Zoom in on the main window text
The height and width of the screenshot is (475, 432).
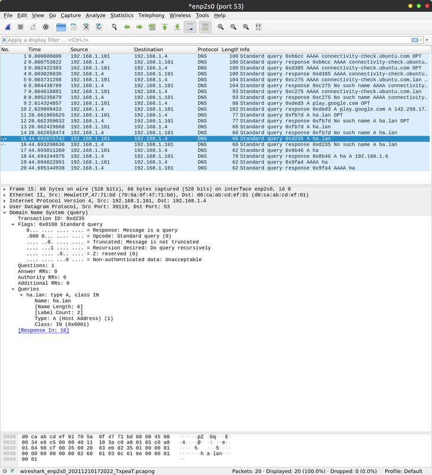coord(221,27)
